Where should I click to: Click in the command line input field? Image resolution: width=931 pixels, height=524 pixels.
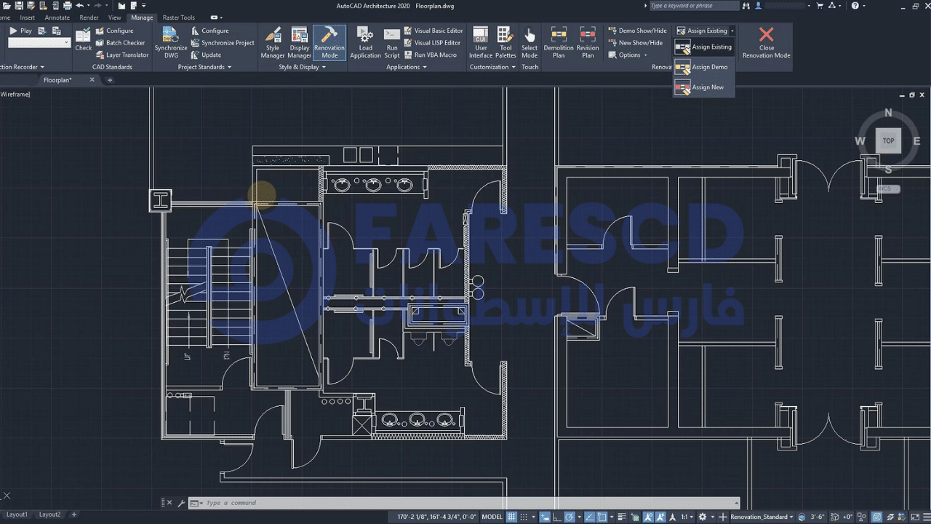[469, 503]
